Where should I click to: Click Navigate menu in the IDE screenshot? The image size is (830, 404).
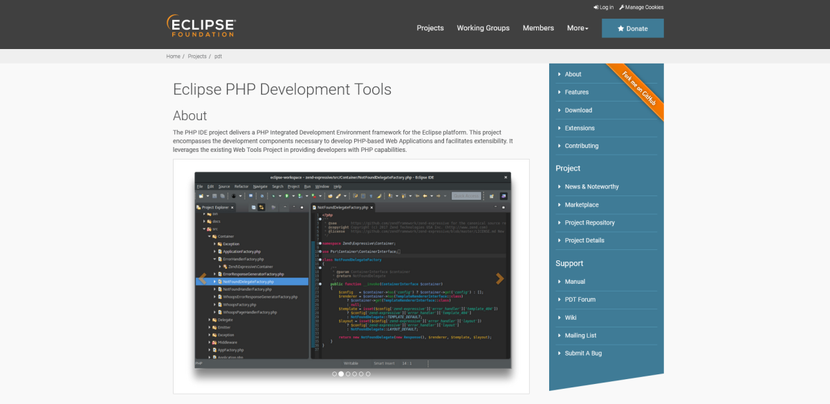pyautogui.click(x=260, y=186)
